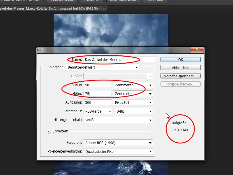
Task: Click the Druckformat button
Action: point(155,1)
